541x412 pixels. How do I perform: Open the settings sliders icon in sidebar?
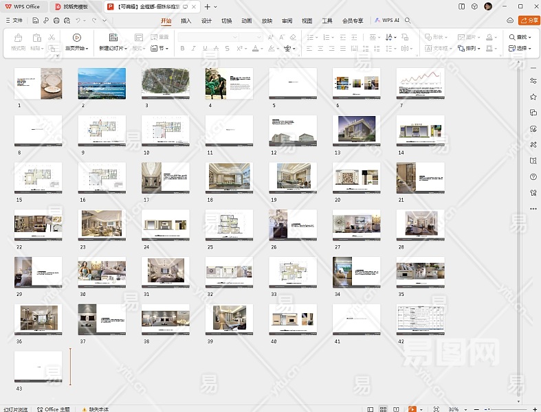coord(533,81)
